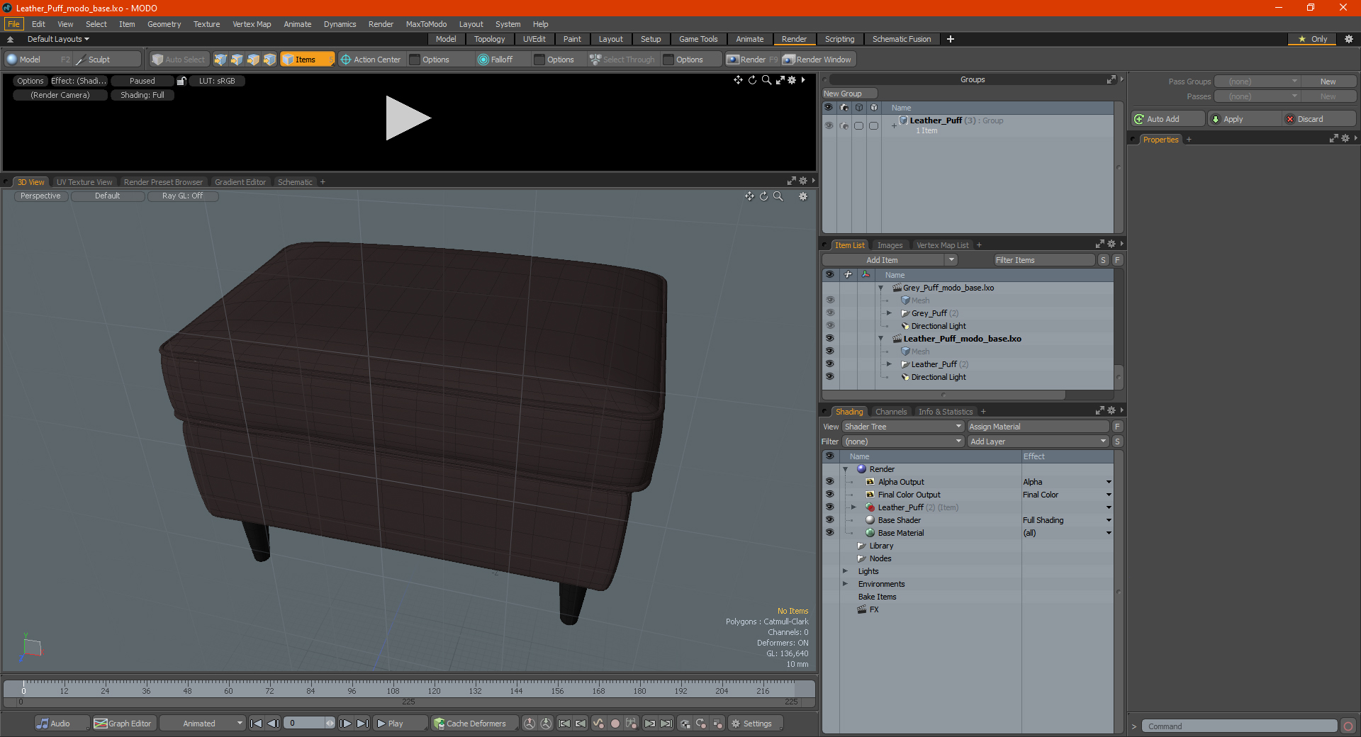Click the Discard button
The height and width of the screenshot is (737, 1361).
tap(1319, 119)
